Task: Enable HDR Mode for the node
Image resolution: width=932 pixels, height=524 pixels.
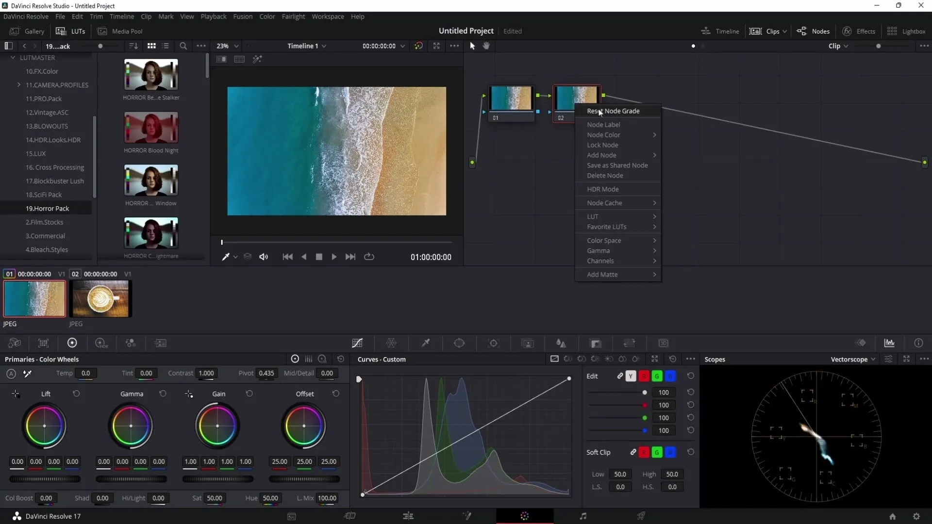Action: [x=603, y=189]
